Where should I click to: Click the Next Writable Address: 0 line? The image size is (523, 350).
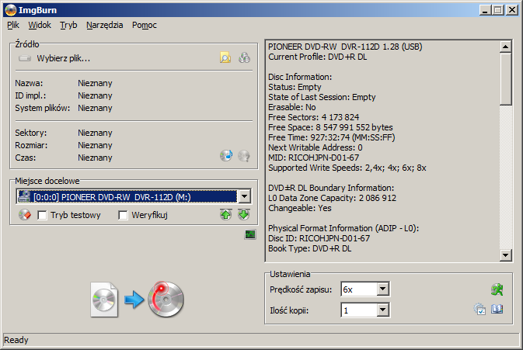316,147
